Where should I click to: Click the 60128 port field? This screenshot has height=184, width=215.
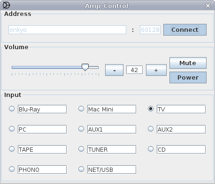pos(150,29)
